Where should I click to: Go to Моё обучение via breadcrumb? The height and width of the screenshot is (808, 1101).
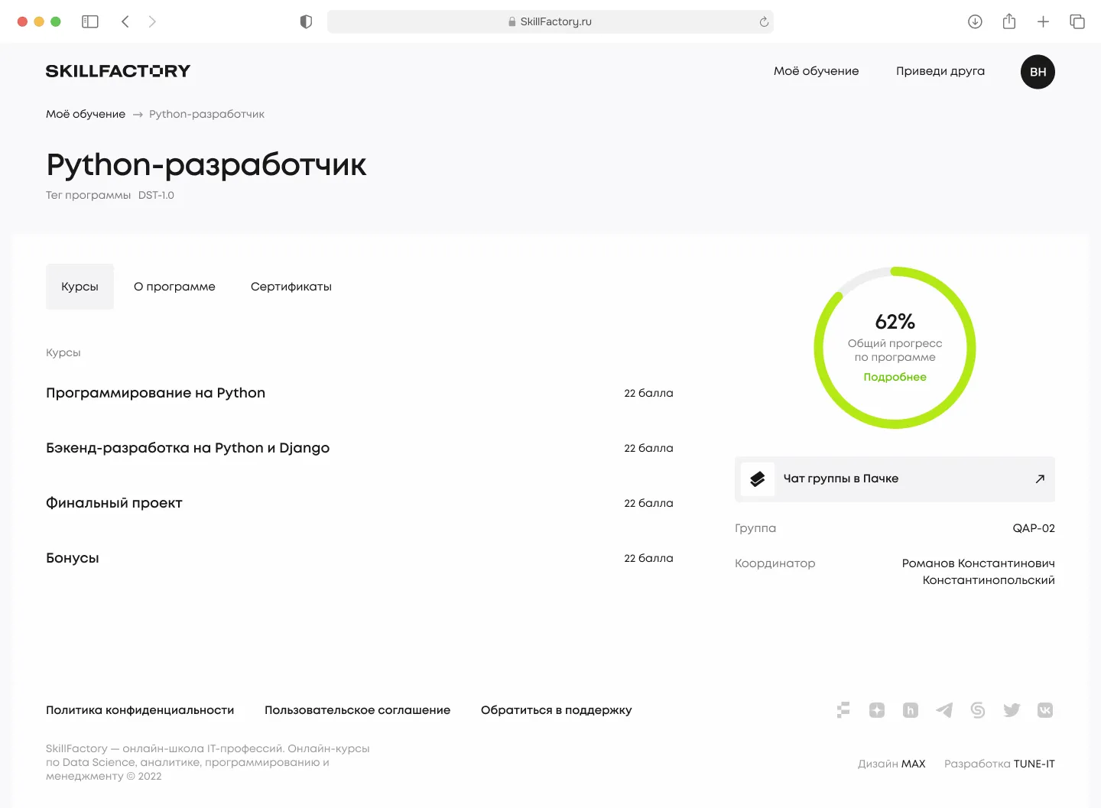coord(86,114)
